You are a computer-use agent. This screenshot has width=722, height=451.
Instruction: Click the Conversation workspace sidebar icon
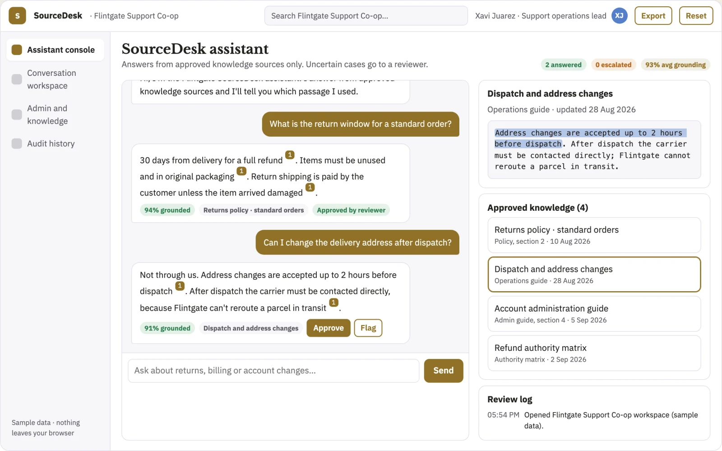tap(17, 79)
